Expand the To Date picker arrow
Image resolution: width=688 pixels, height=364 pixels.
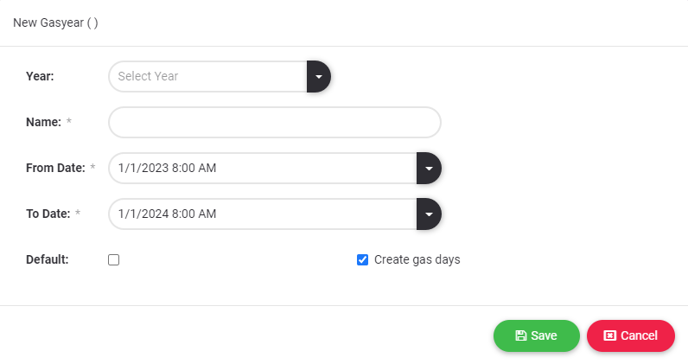pos(429,214)
